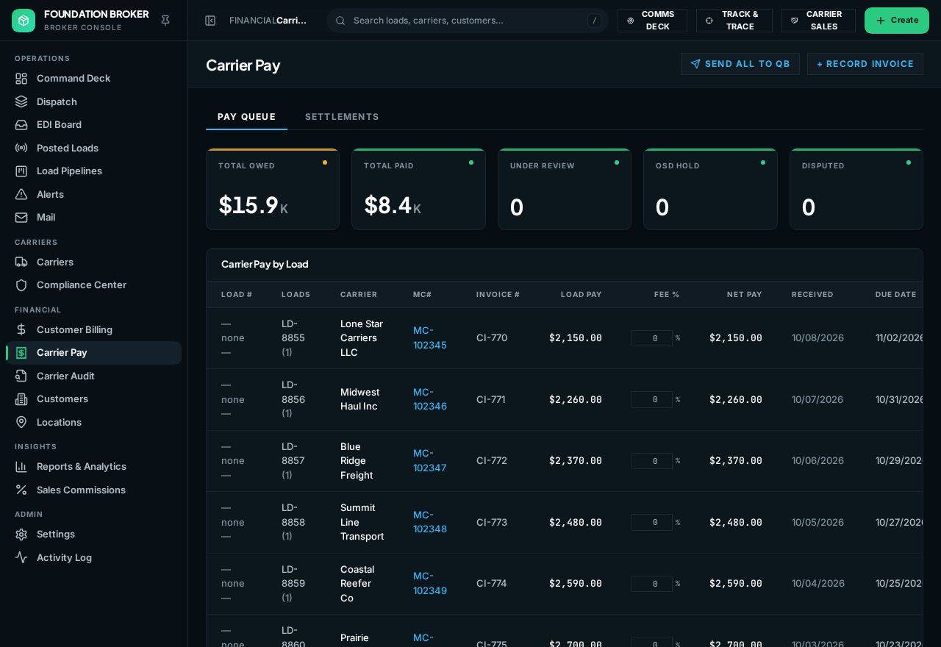The width and height of the screenshot is (941, 647).
Task: Edit fee % field for invoice CI-770
Action: pyautogui.click(x=652, y=338)
